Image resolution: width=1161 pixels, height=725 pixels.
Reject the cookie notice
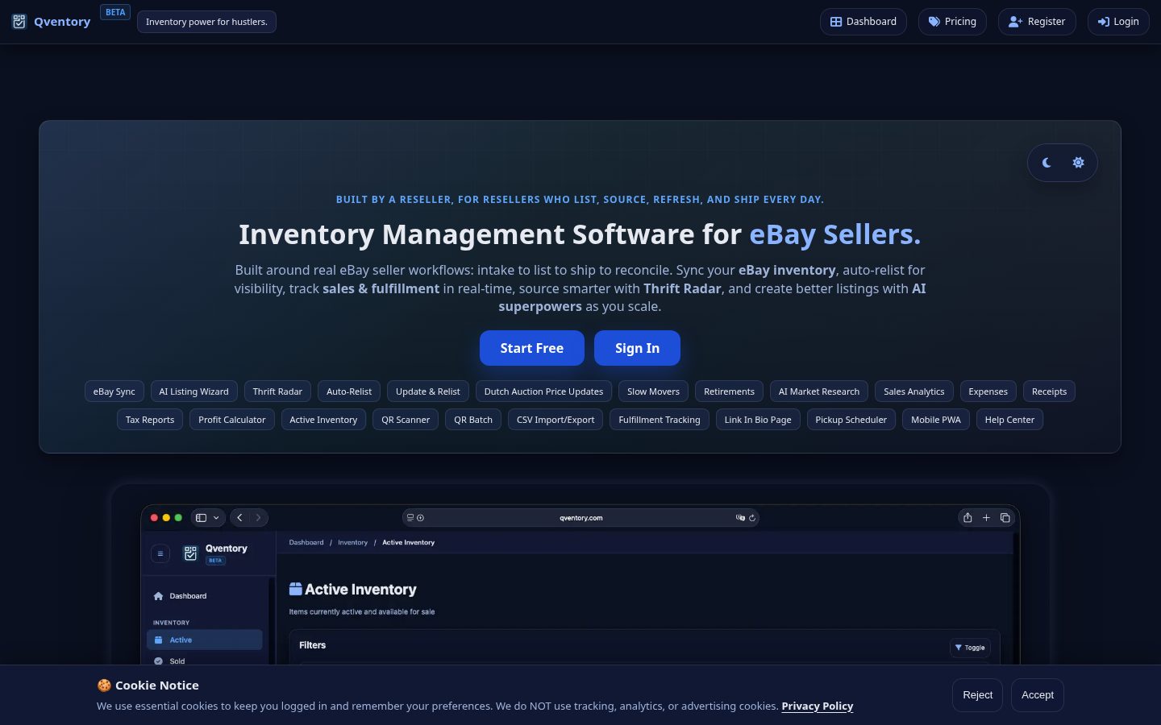coord(978,695)
